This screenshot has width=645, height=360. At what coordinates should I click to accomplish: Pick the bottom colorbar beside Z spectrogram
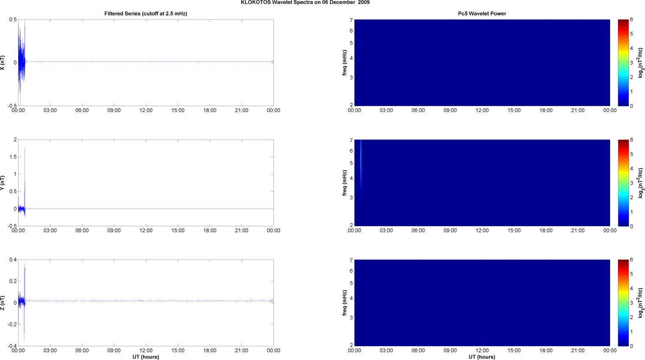pos(623,303)
